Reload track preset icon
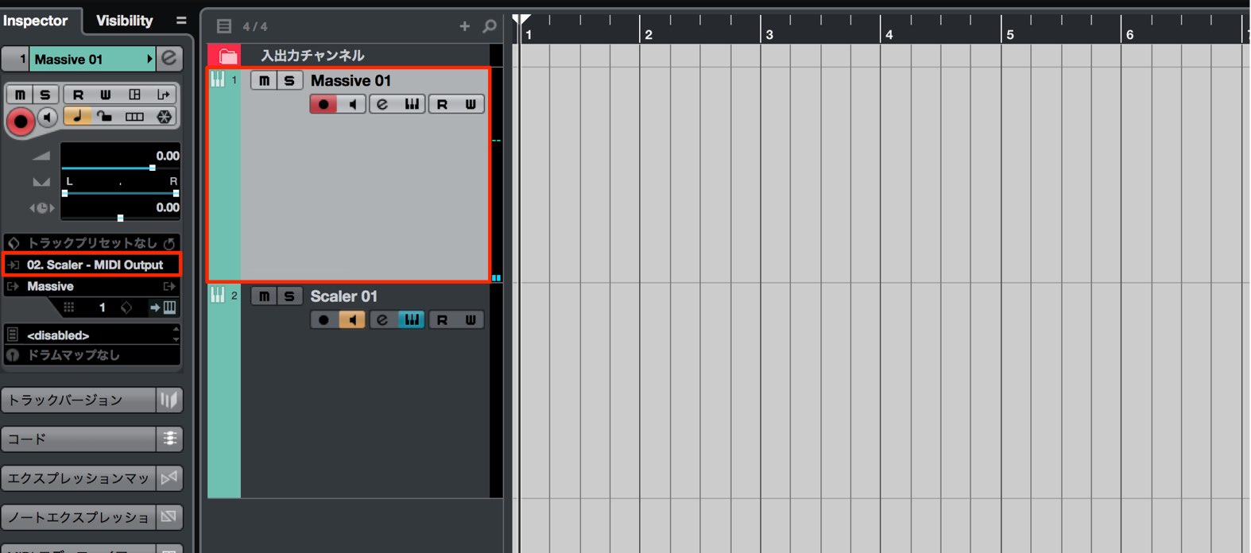 169,243
